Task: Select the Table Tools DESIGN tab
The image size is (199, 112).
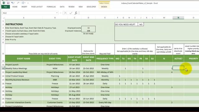Action: point(104,7)
